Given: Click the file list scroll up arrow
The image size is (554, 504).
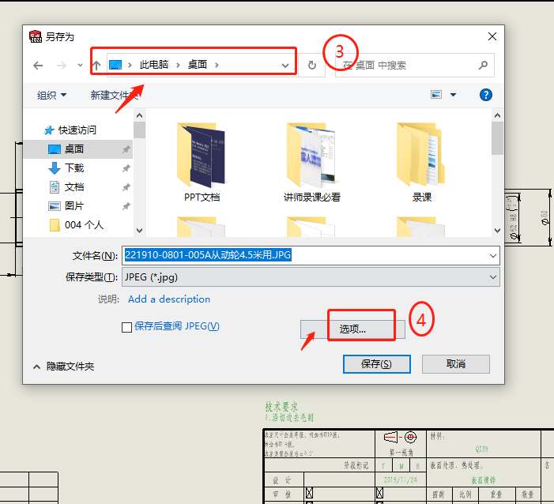Looking at the screenshot, I should click(497, 115).
